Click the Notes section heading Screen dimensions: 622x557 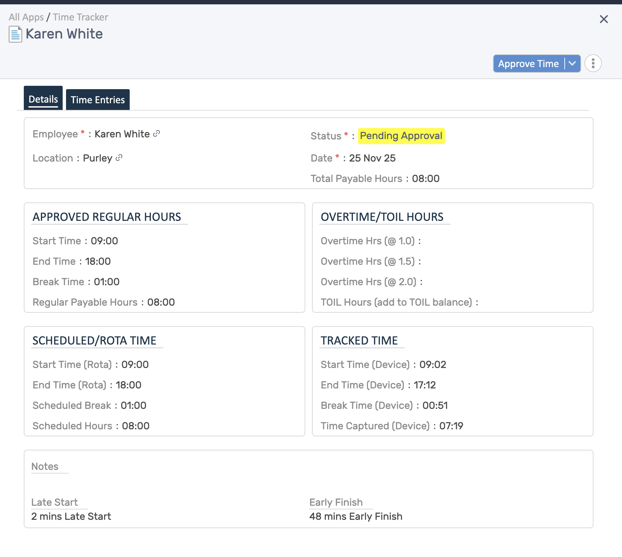[x=44, y=466]
